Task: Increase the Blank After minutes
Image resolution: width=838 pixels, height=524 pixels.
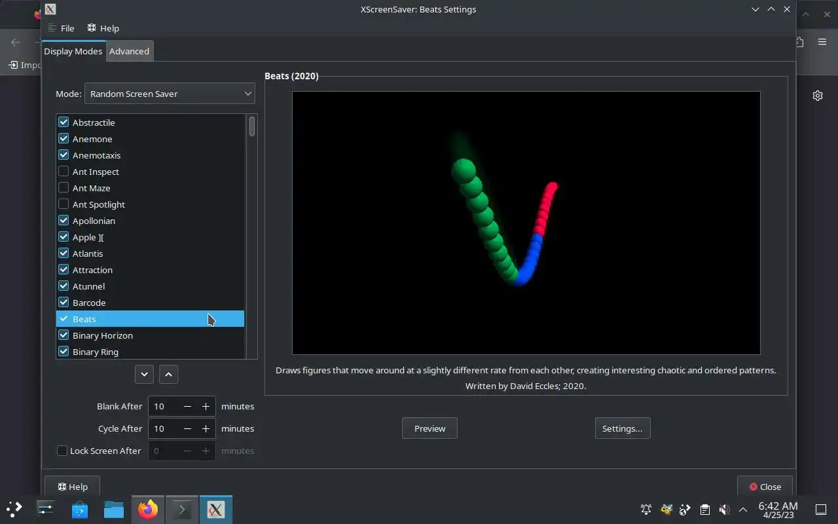Action: point(206,406)
